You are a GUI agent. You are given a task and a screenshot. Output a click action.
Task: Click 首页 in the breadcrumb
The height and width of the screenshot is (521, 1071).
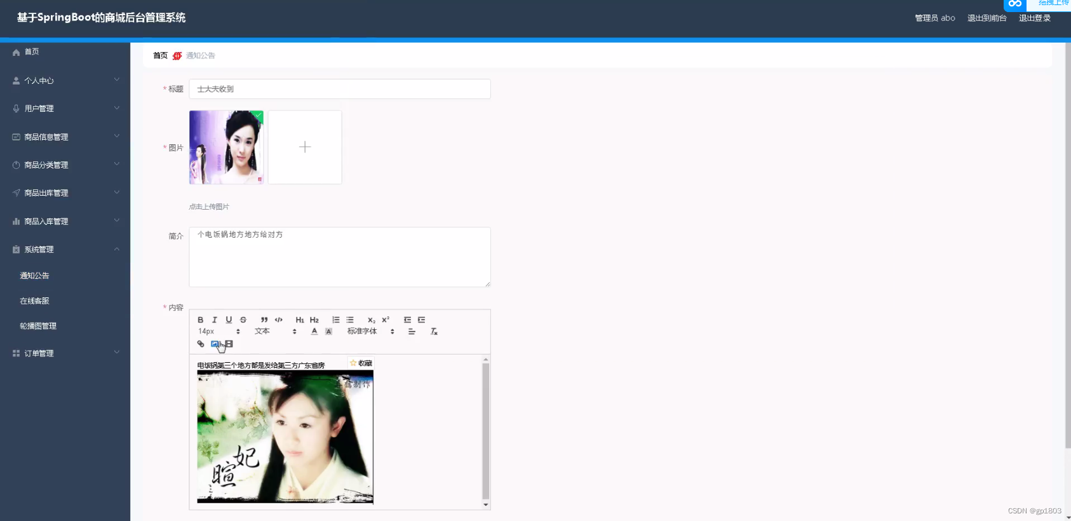160,56
